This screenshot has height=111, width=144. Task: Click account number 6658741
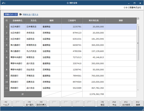click(77, 45)
